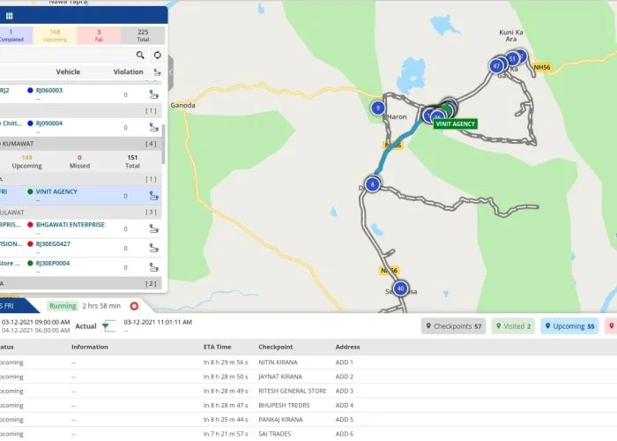Viewport: 617px width, 441px height.
Task: Refresh the vehicle list
Action: point(156,55)
